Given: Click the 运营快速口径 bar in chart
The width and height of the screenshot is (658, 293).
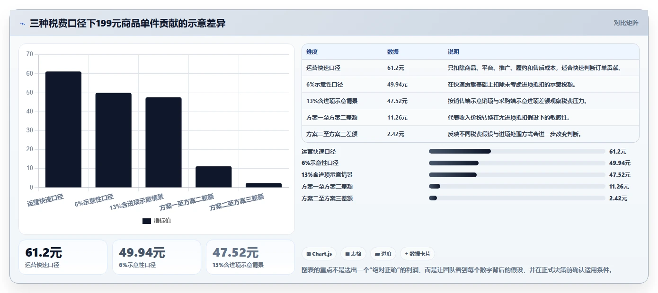Looking at the screenshot, I should tap(63, 129).
